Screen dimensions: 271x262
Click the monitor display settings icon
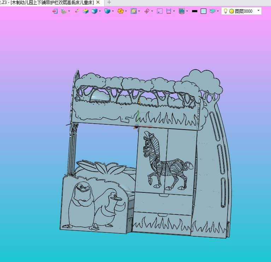pos(182,11)
